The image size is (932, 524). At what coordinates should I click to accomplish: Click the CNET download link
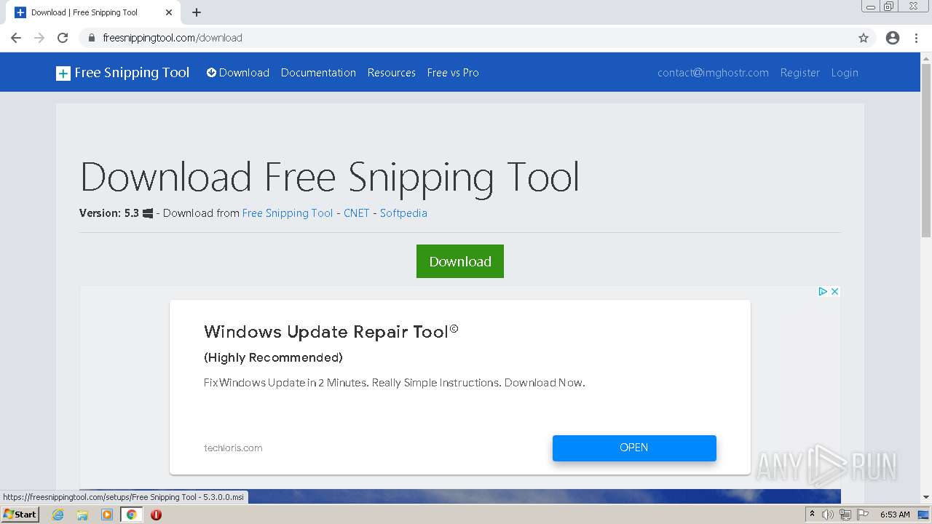356,213
